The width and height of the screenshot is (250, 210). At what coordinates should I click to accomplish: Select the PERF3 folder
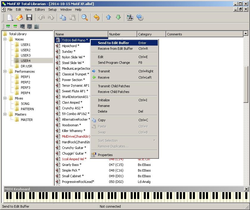click(26, 88)
